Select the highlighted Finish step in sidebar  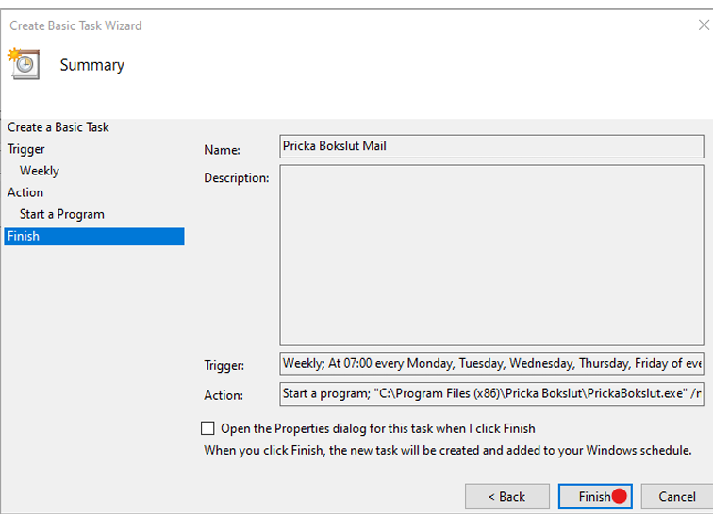coord(94,236)
